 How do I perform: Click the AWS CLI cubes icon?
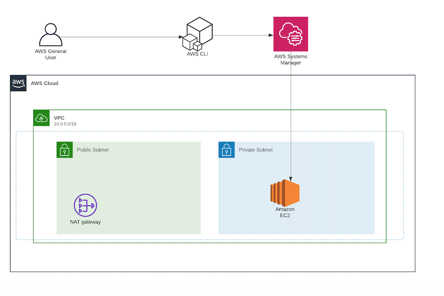pyautogui.click(x=198, y=34)
